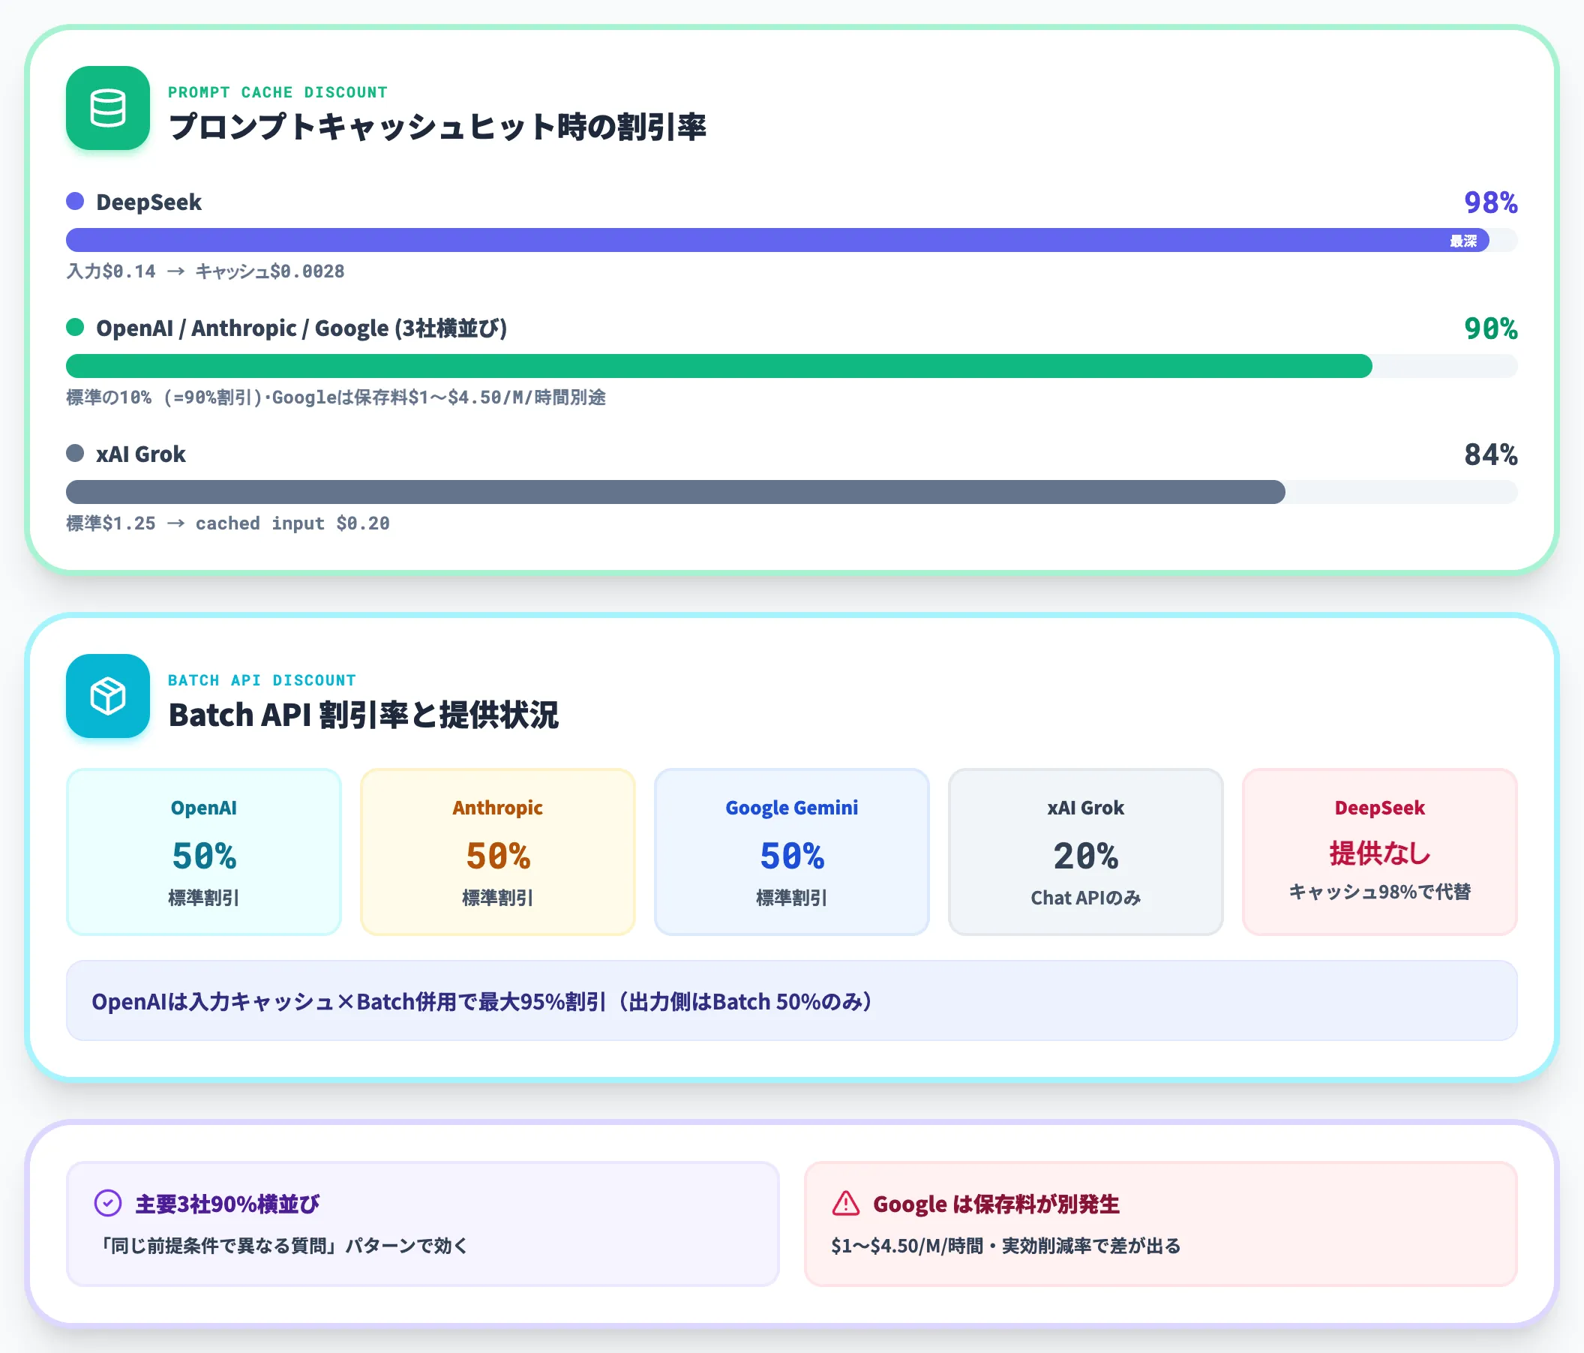Image resolution: width=1584 pixels, height=1353 pixels.
Task: Click the green dot beside OpenAI / Anthropic / Google
Action: [75, 327]
